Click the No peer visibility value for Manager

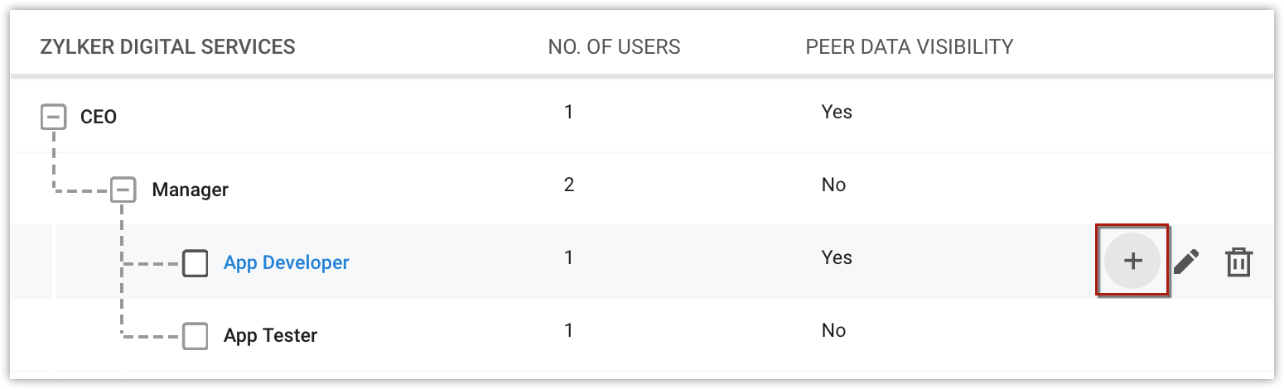(x=833, y=185)
